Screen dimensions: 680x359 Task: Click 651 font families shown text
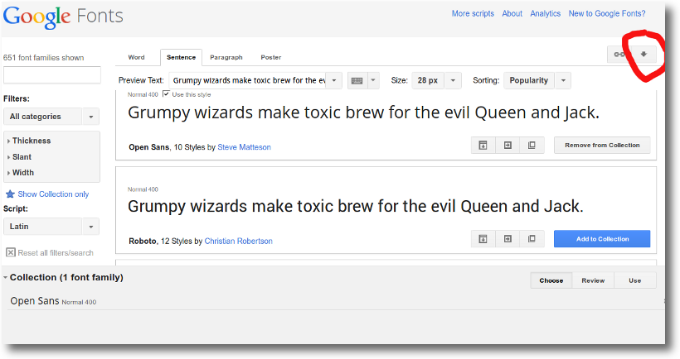click(44, 58)
